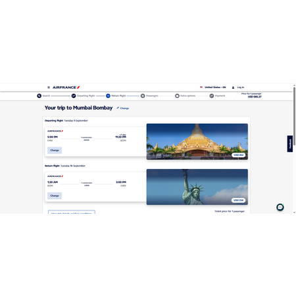Select the Search step label
296x296 pixels.
click(x=46, y=96)
